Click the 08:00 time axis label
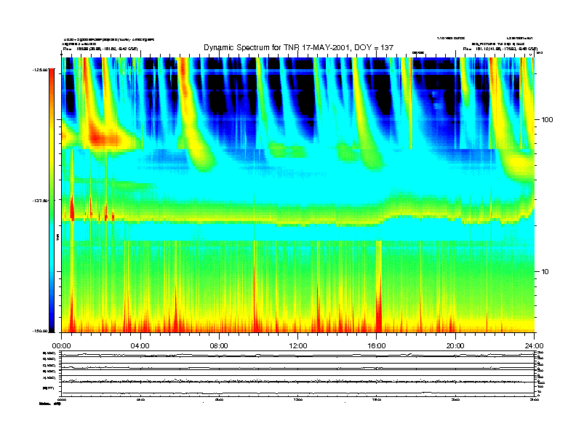The image size is (576, 445). click(x=219, y=346)
